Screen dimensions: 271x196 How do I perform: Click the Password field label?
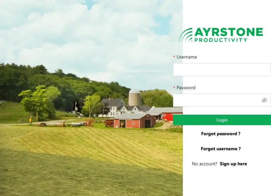(186, 88)
